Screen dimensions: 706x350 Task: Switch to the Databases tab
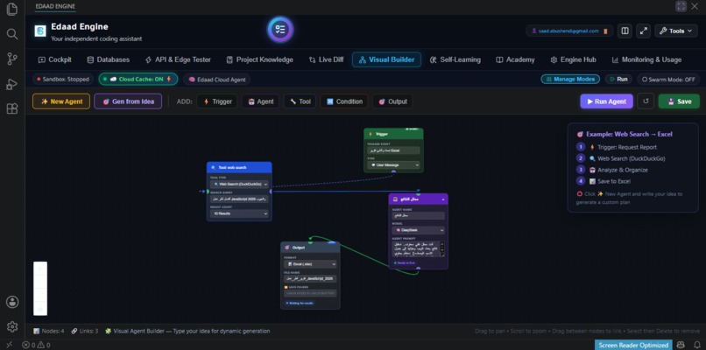108,59
